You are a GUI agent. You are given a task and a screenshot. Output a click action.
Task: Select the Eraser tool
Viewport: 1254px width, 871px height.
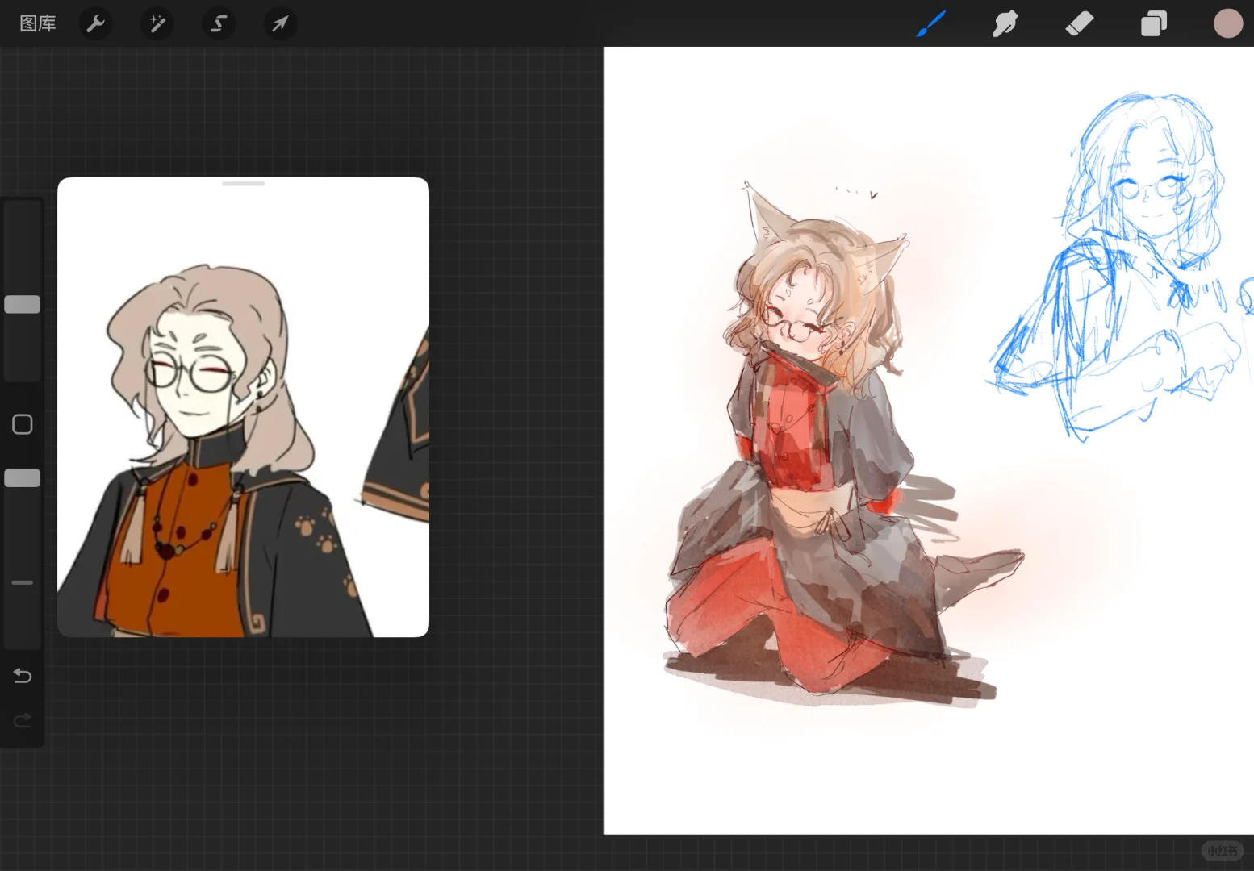click(x=1079, y=23)
